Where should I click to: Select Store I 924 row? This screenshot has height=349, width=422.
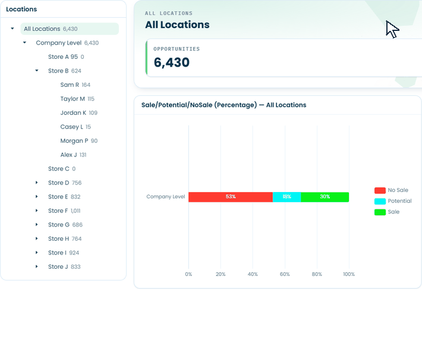pos(64,253)
